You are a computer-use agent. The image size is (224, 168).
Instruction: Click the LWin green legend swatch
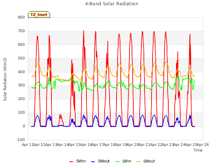(118, 162)
